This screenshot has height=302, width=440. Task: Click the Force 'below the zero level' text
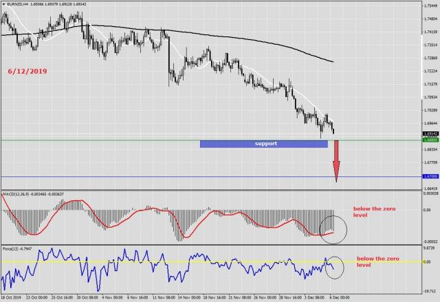[x=373, y=261]
